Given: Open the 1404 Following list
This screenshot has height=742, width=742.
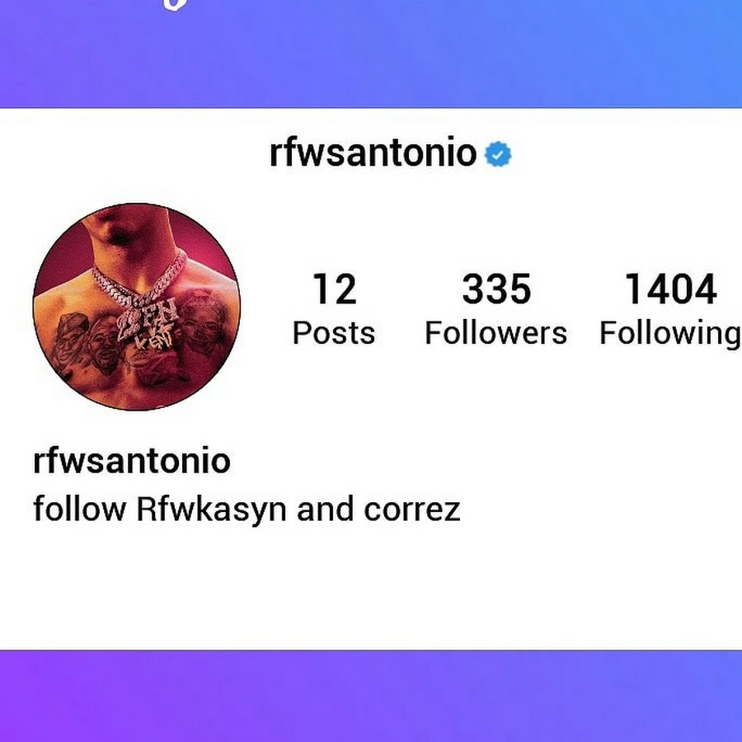Looking at the screenshot, I should click(670, 310).
